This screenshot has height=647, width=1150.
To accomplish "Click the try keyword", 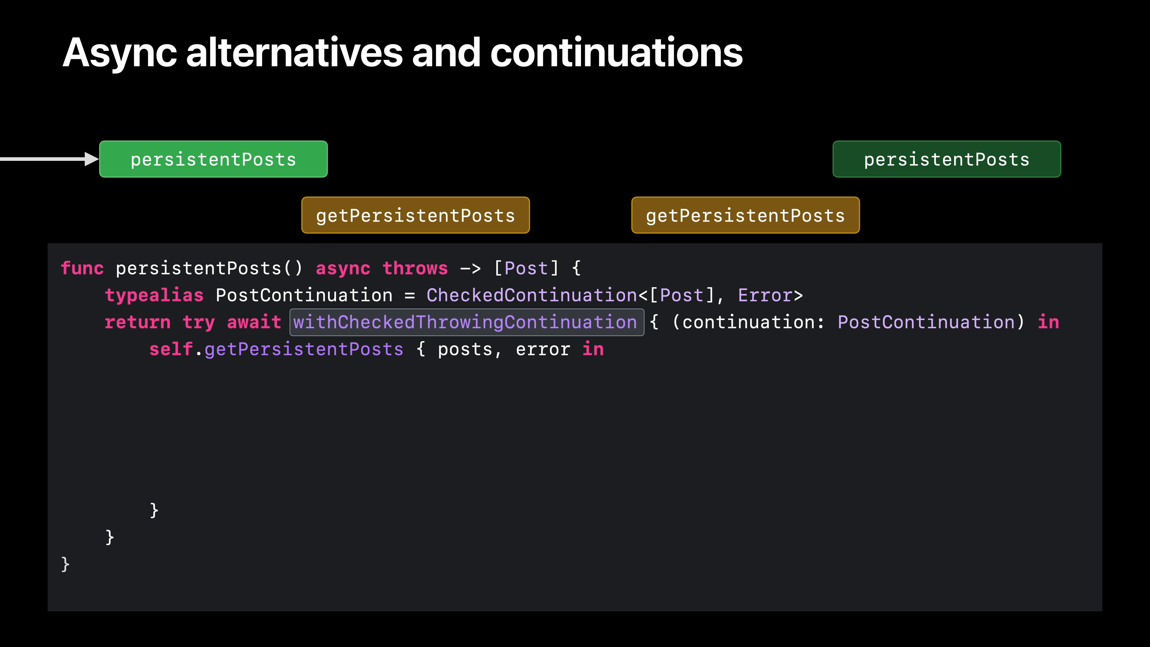I will pyautogui.click(x=199, y=322).
